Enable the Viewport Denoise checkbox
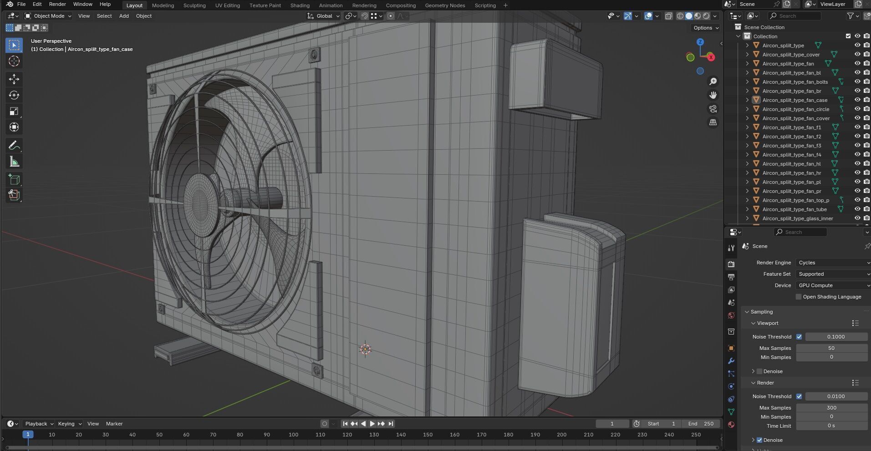Viewport: 871px width, 451px height. pos(759,371)
